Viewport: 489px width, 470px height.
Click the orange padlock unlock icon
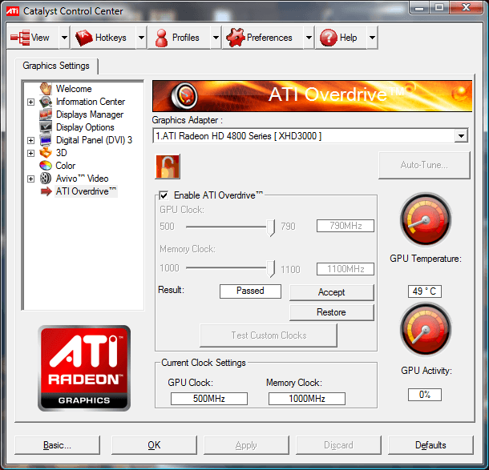pos(168,166)
